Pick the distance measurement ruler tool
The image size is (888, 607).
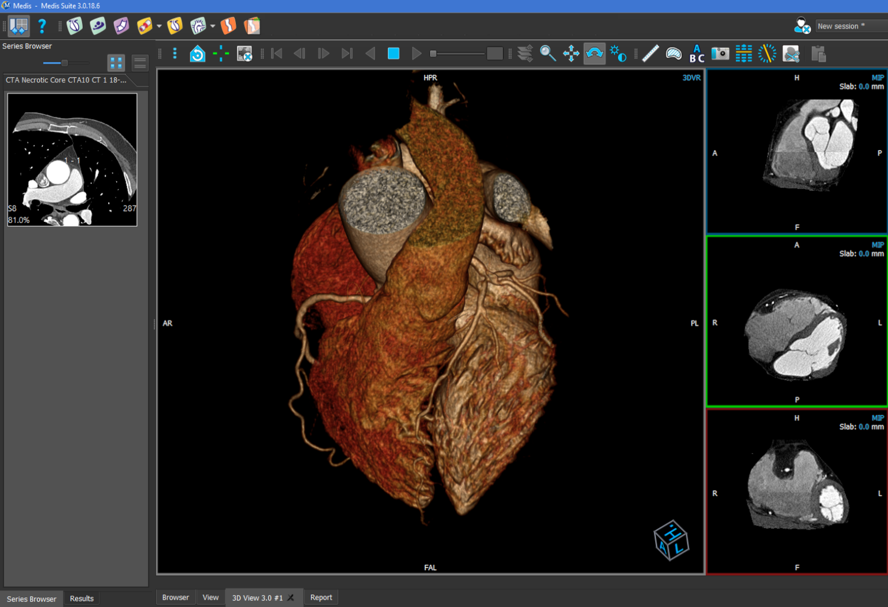tap(650, 54)
